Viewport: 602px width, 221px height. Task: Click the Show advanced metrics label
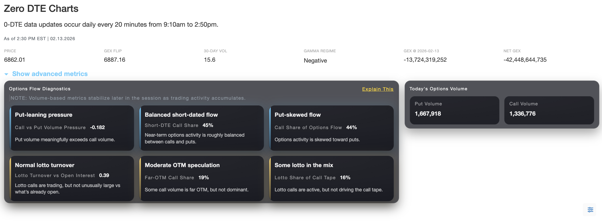tap(50, 74)
